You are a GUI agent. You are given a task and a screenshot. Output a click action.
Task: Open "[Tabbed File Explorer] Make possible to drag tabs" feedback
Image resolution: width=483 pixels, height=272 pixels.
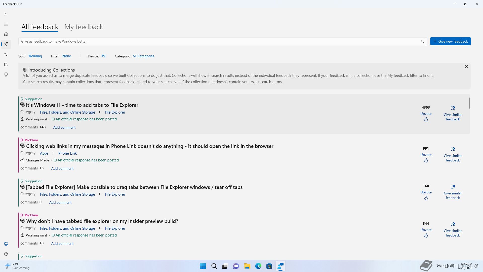point(134,187)
